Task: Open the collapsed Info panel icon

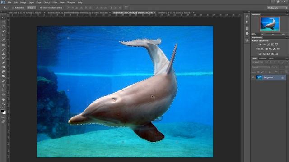Action: (x=247, y=34)
